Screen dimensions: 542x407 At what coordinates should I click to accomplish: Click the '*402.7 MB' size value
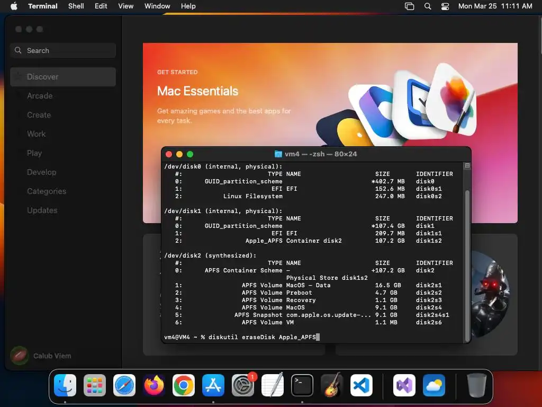(x=388, y=181)
